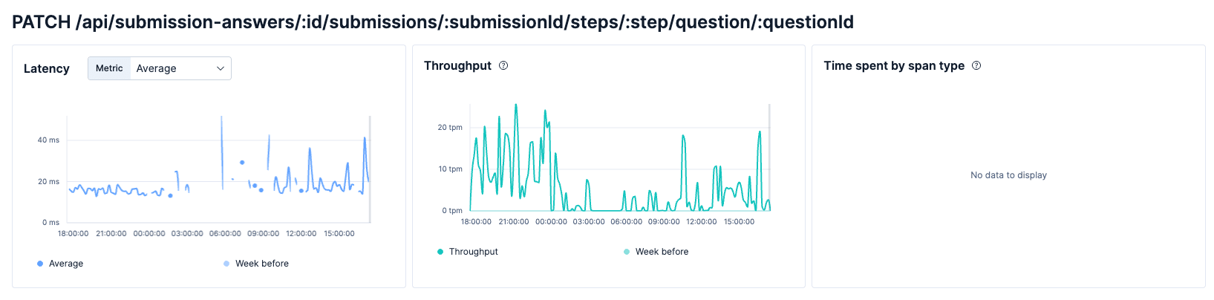This screenshot has height=300, width=1214.
Task: Click the Throughput help question-mark icon
Action: [x=503, y=65]
